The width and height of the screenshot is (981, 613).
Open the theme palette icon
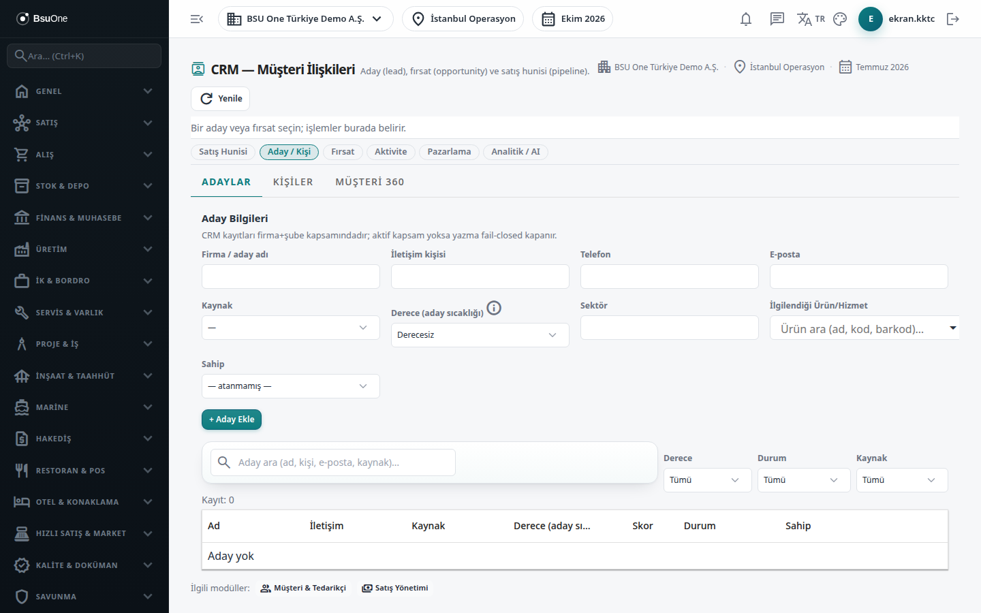click(x=840, y=19)
